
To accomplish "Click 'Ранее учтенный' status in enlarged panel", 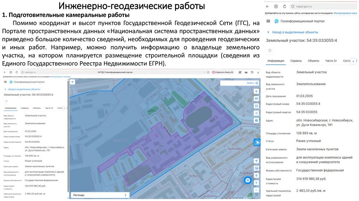I will 309,141.
